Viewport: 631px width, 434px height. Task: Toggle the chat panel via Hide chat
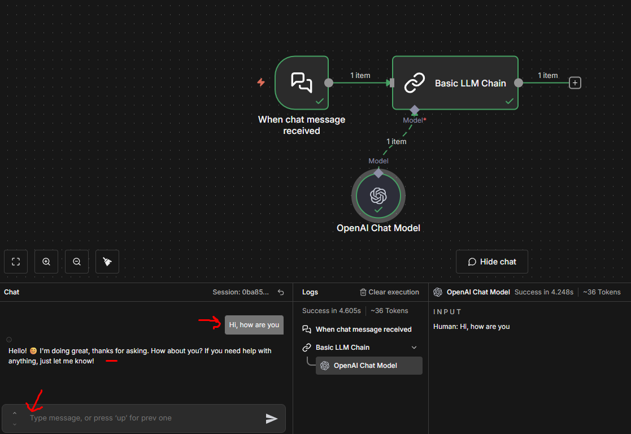click(x=491, y=261)
